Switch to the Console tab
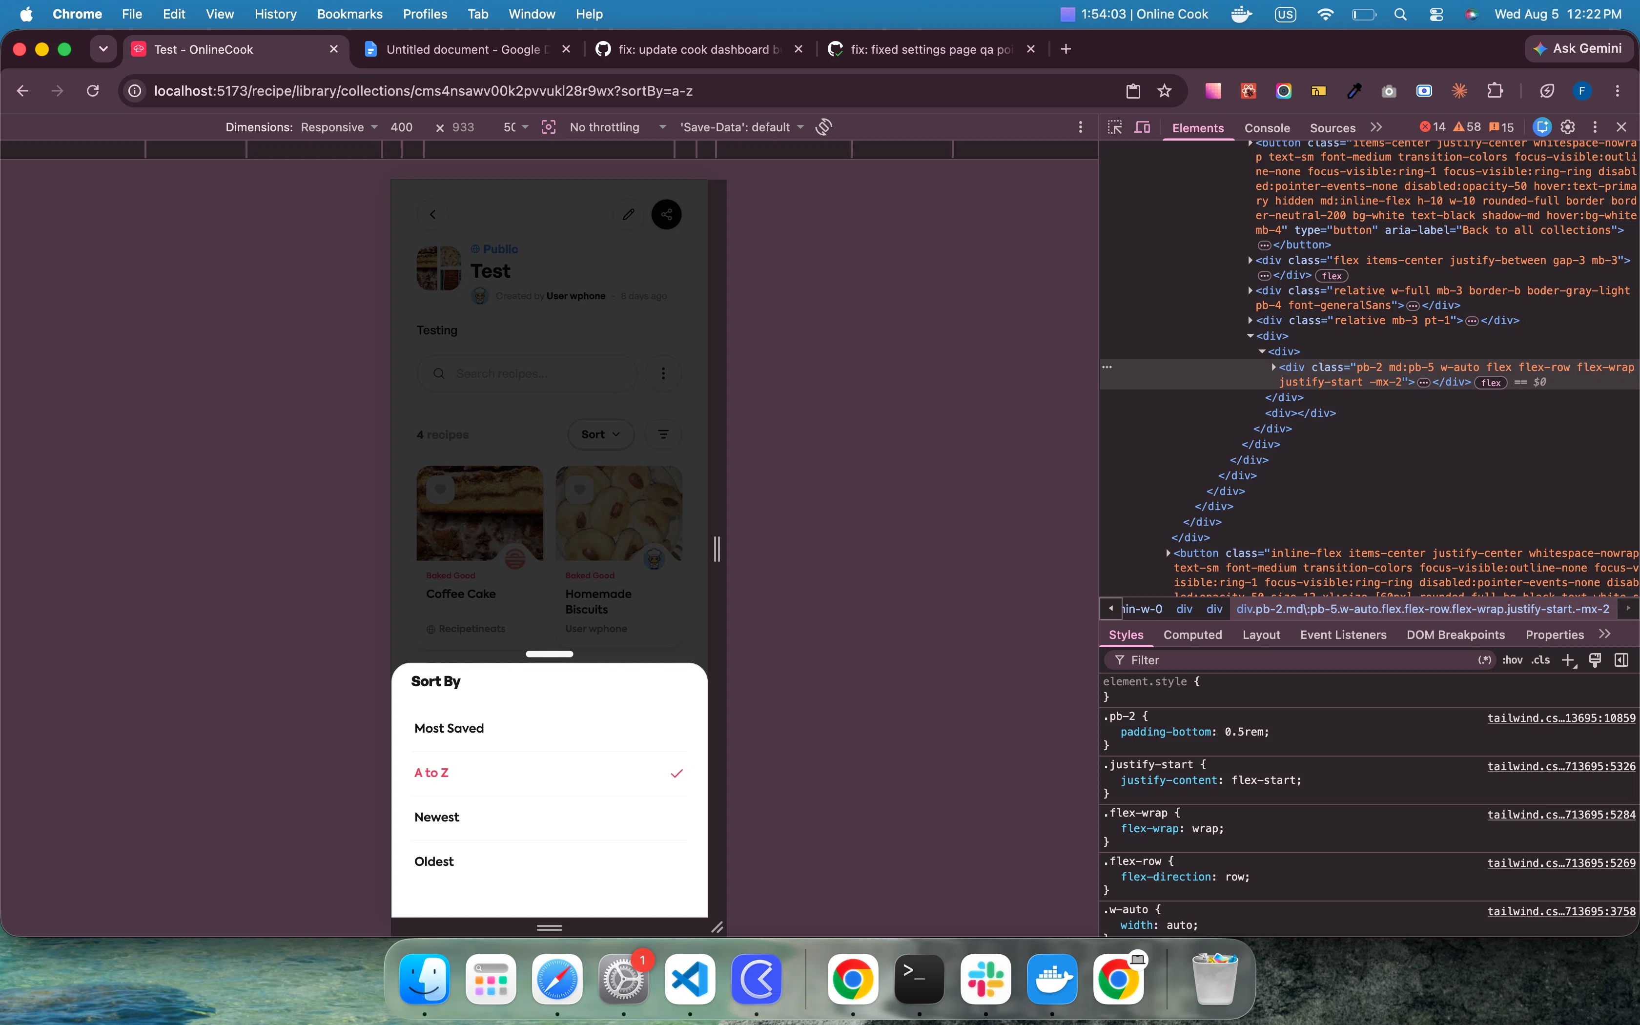Image resolution: width=1640 pixels, height=1025 pixels. [x=1267, y=128]
